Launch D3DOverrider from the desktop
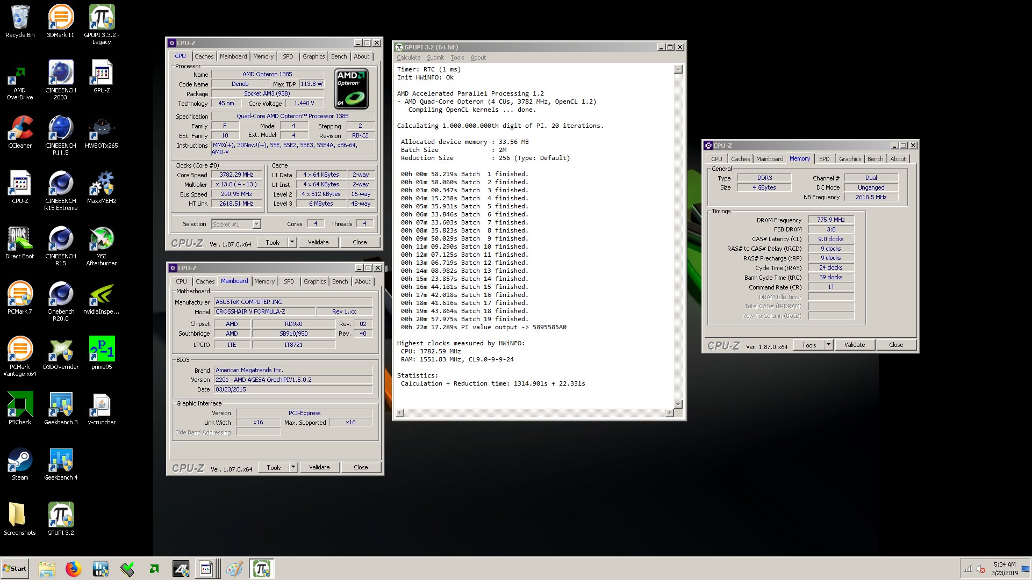The height and width of the screenshot is (580, 1032). [61, 353]
